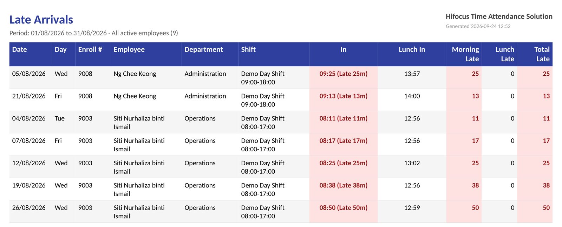Click the Morning Late column header
This screenshot has width=562, height=227.
[464, 54]
